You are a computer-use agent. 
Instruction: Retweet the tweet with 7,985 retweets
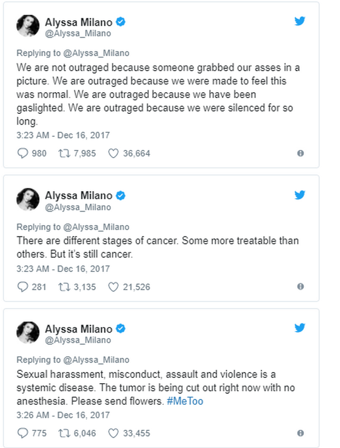coord(62,153)
